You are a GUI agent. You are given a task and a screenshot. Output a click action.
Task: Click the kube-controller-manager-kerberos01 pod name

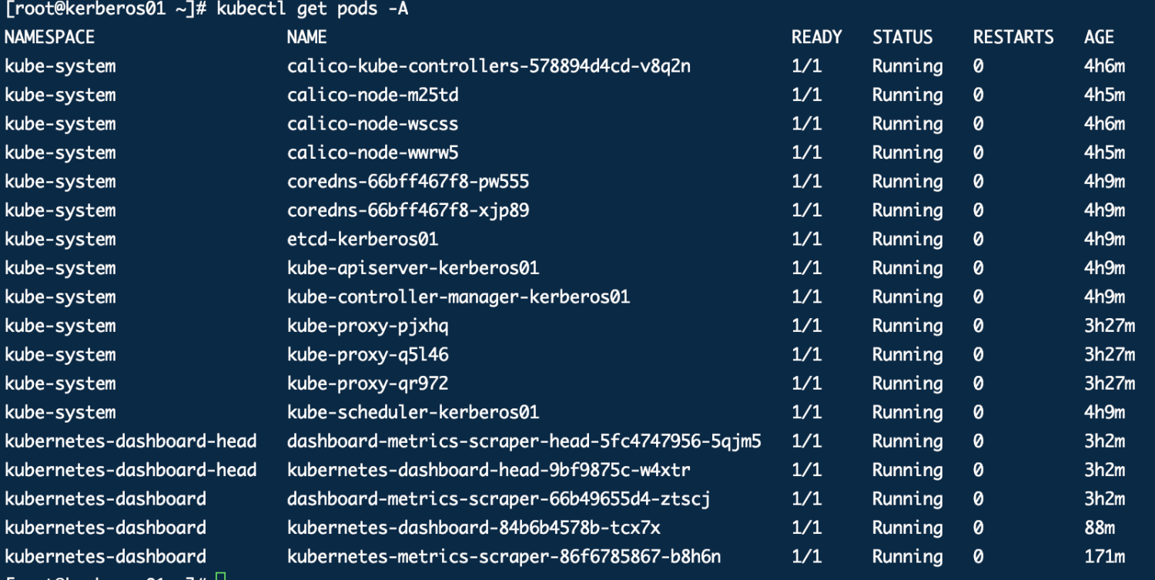458,297
